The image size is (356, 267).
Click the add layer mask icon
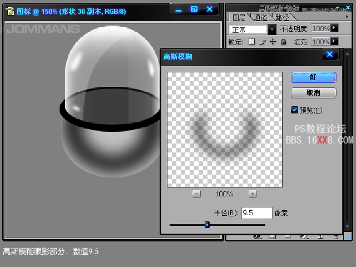[x=271, y=236]
